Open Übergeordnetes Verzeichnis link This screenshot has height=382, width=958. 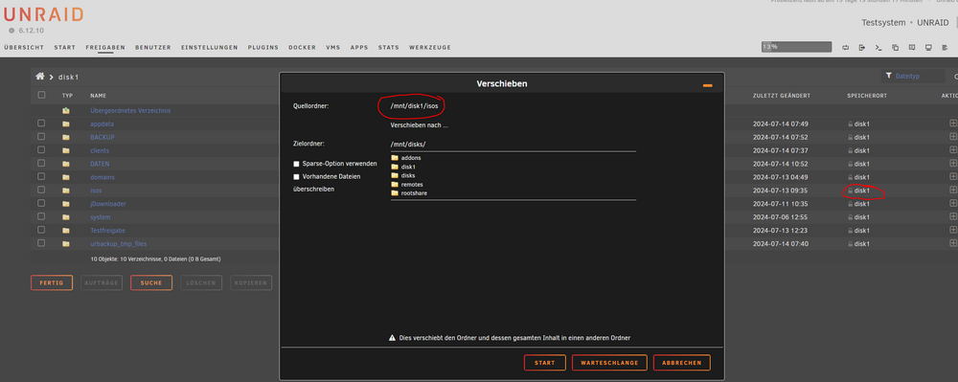point(130,110)
